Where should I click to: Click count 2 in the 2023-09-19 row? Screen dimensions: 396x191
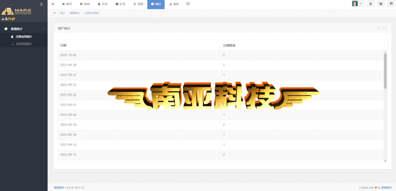tap(224, 125)
